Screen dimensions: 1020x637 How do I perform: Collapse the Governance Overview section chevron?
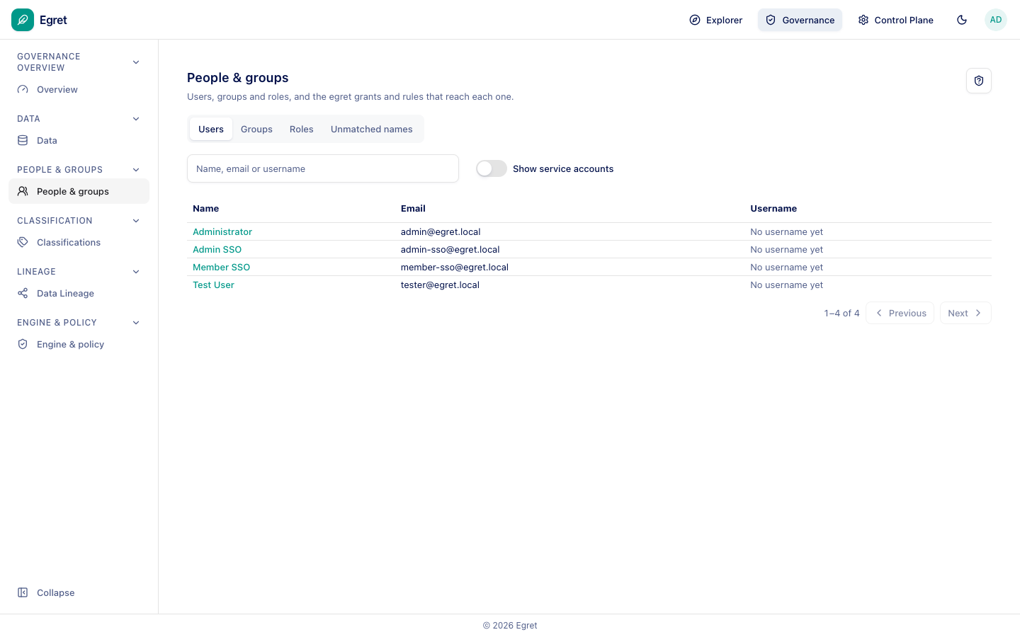coord(136,62)
